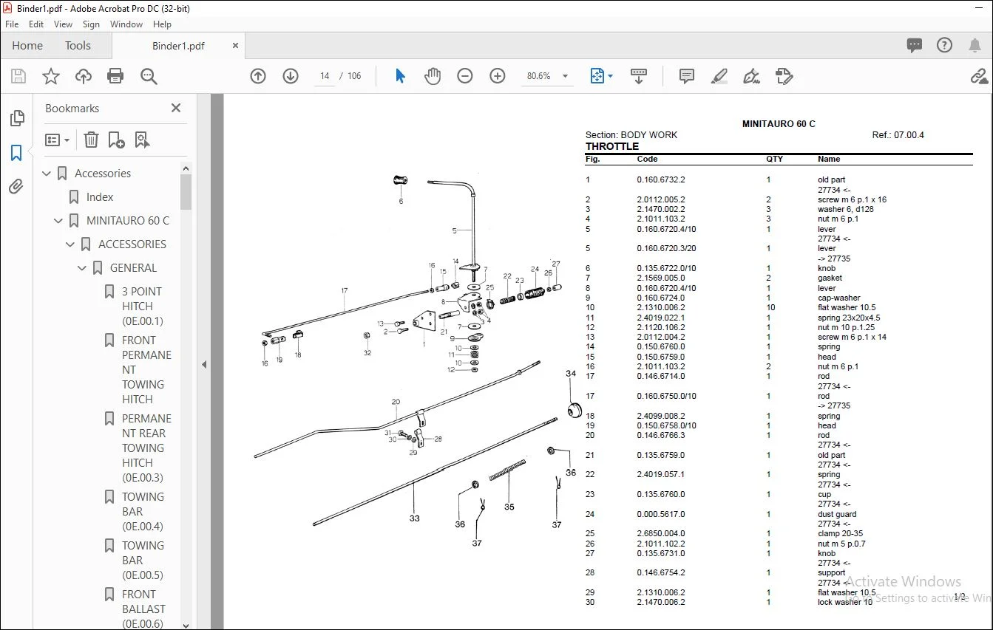This screenshot has width=993, height=630.
Task: Switch to the Home tab
Action: pos(27,46)
